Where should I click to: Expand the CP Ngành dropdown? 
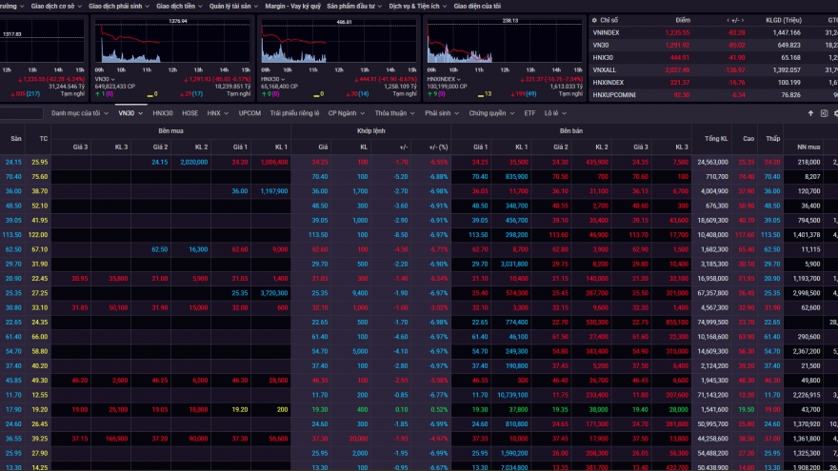tap(346, 113)
